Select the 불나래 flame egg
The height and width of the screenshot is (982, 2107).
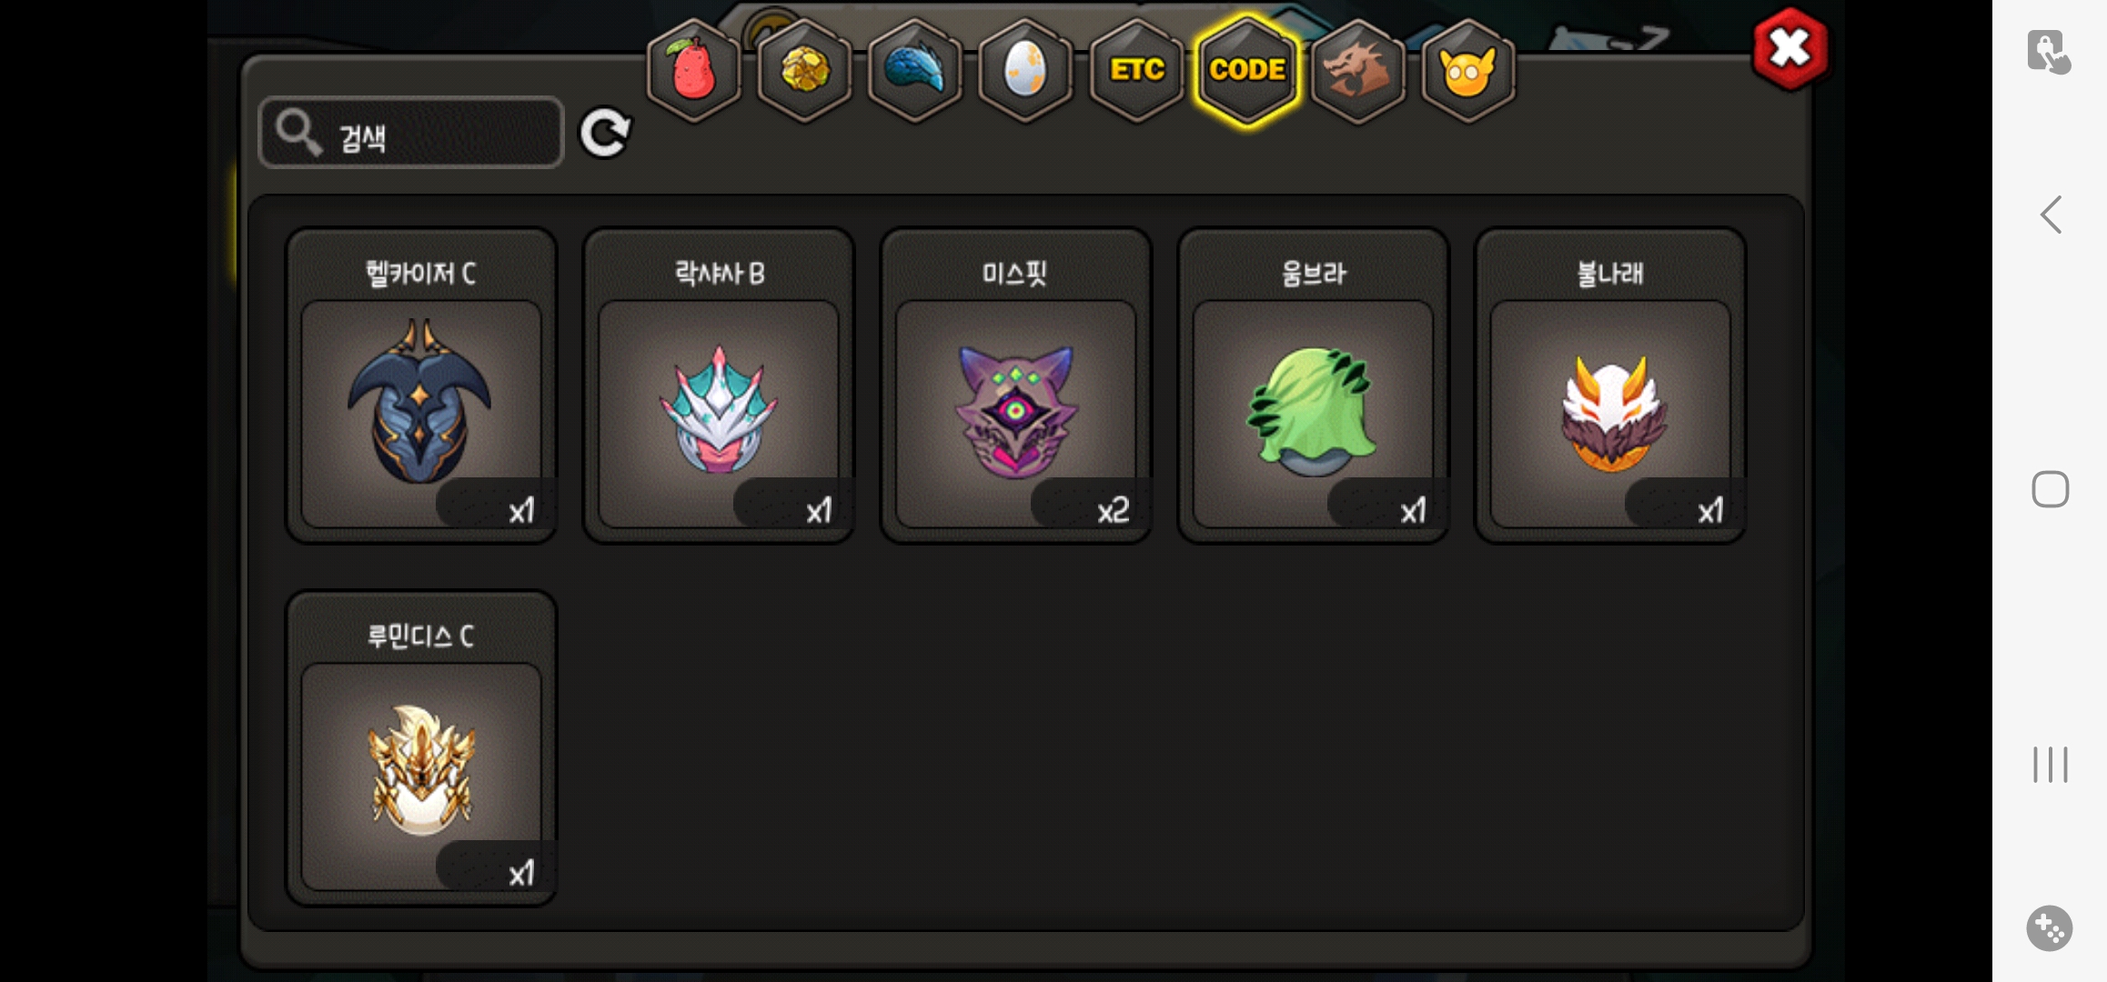click(x=1610, y=386)
